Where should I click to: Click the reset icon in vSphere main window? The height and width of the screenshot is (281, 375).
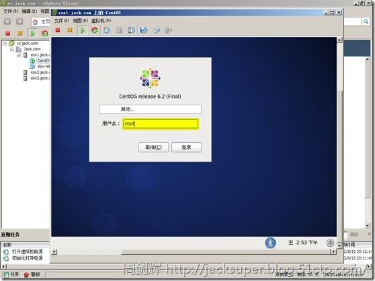click(x=44, y=34)
